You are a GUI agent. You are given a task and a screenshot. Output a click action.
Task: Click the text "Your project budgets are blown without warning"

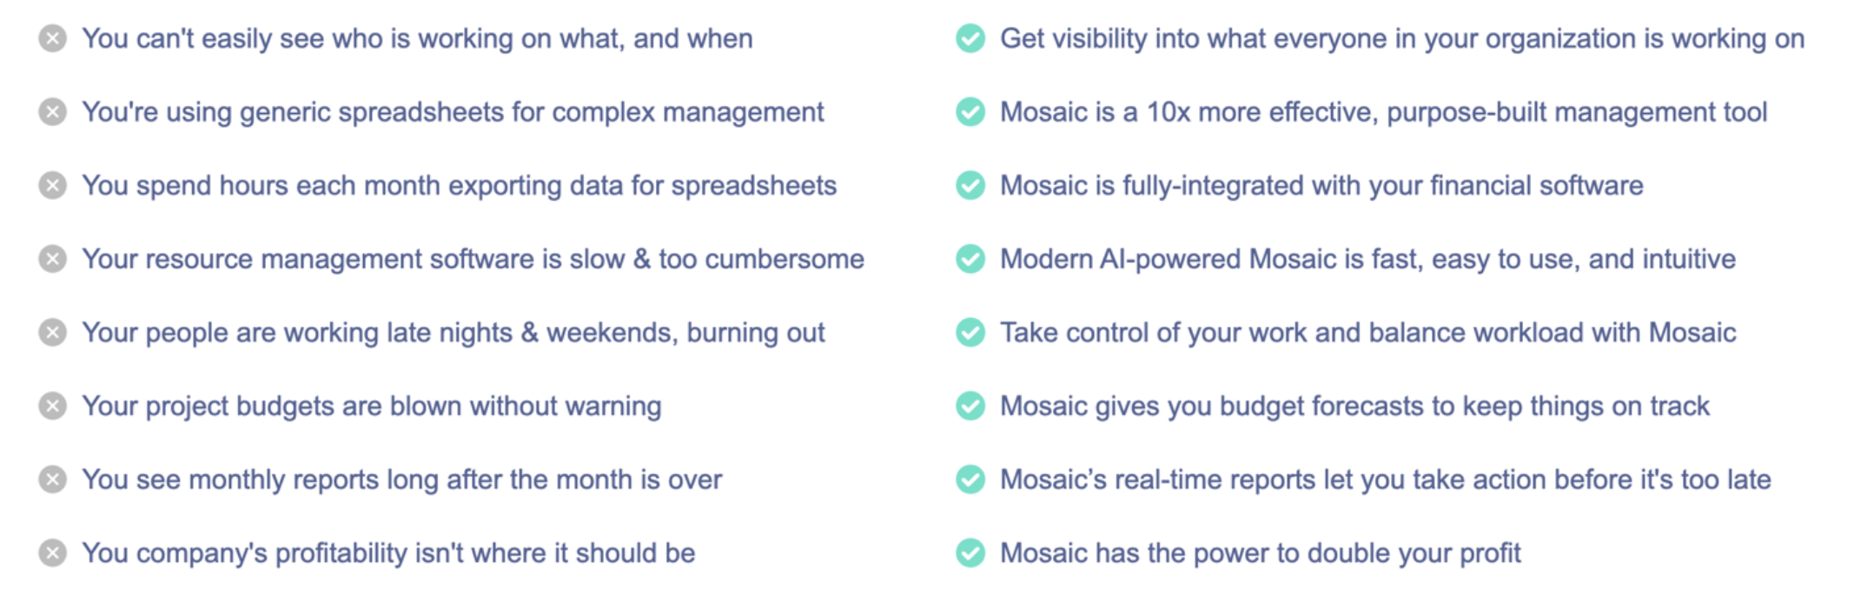click(372, 406)
